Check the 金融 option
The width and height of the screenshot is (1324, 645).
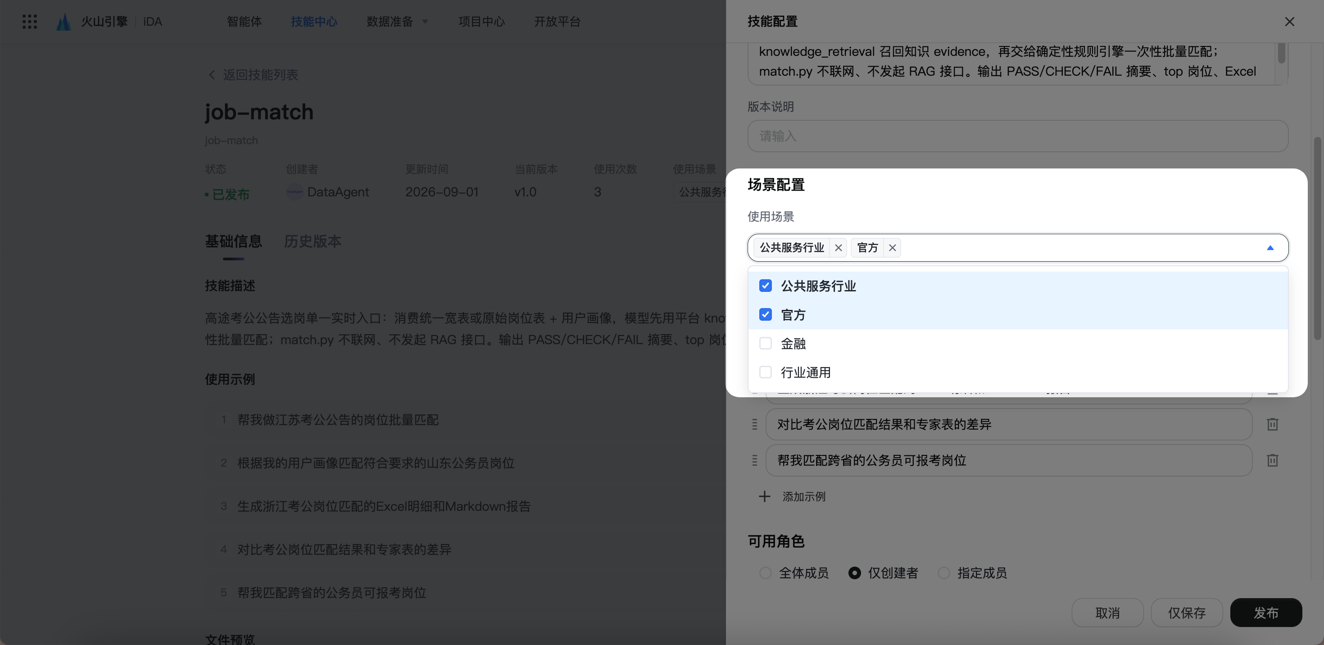(x=765, y=343)
